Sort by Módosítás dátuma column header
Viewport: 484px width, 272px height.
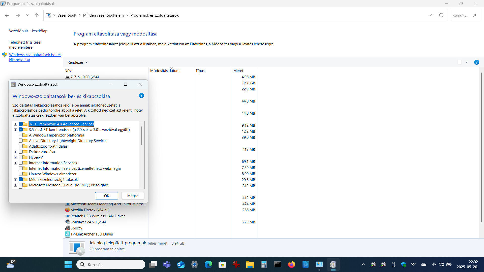pyautogui.click(x=171, y=71)
